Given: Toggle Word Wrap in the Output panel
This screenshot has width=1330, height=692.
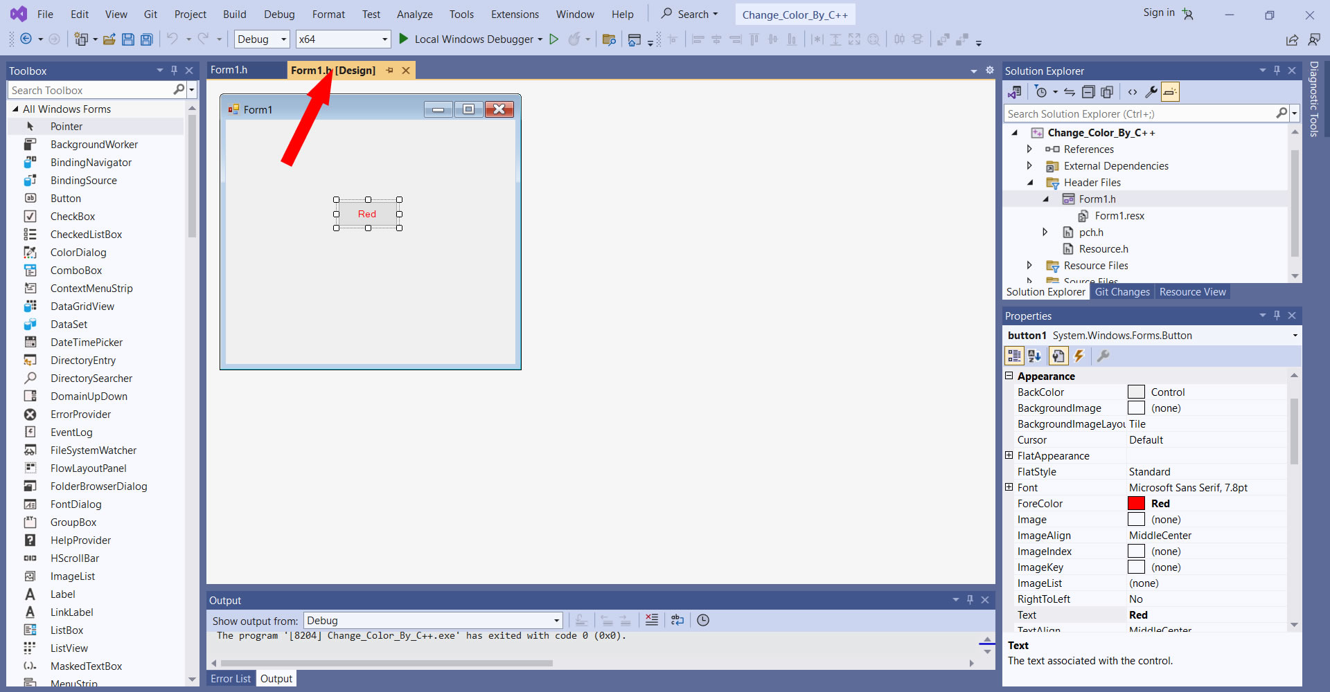Looking at the screenshot, I should pyautogui.click(x=677, y=620).
